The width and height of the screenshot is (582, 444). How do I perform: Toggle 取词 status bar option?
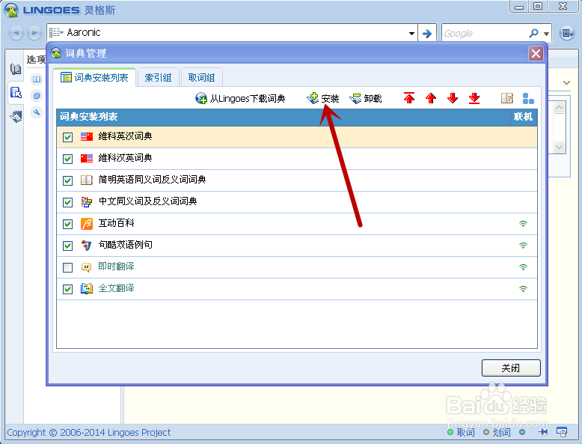tap(461, 432)
